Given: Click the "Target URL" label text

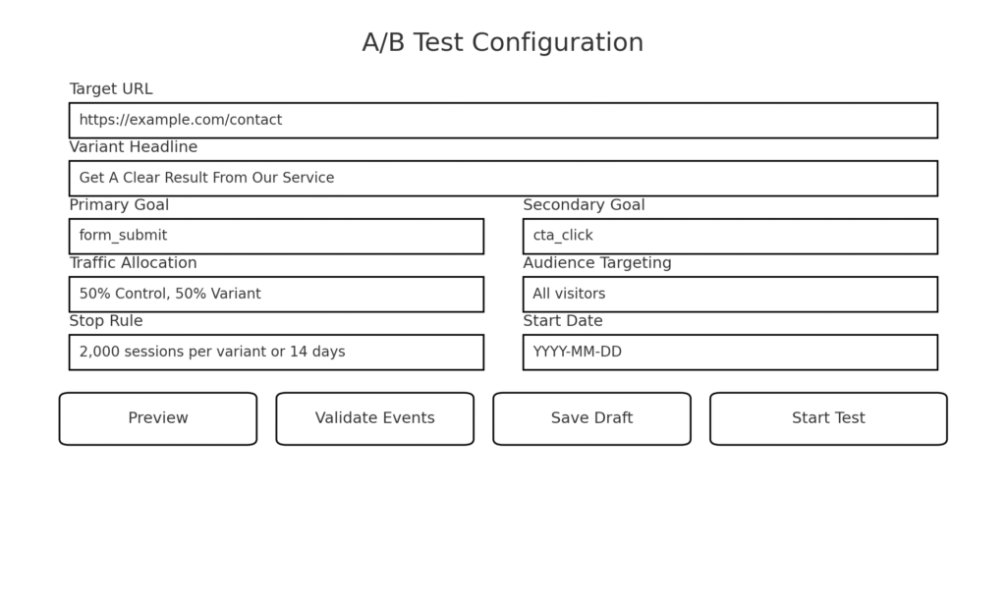Looking at the screenshot, I should pyautogui.click(x=111, y=89).
